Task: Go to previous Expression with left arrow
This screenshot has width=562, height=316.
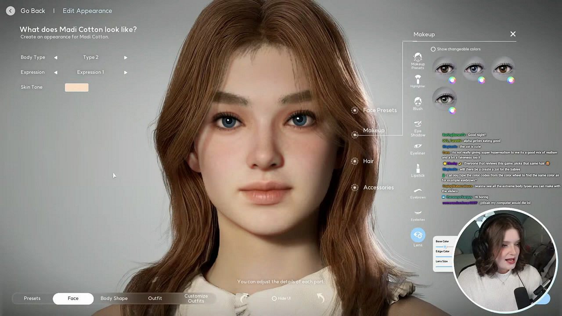Action: [x=56, y=72]
